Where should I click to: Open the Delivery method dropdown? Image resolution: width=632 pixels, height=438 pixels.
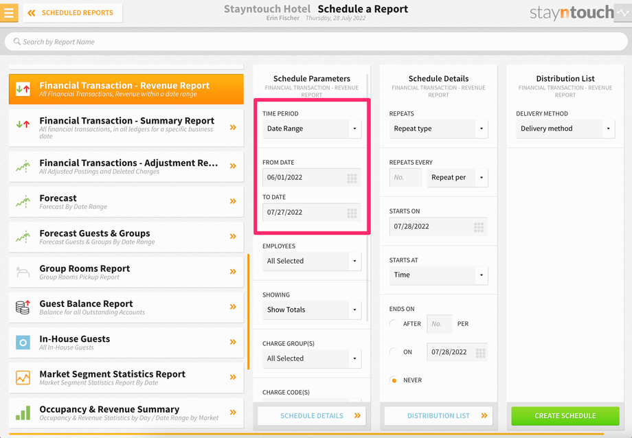(565, 128)
